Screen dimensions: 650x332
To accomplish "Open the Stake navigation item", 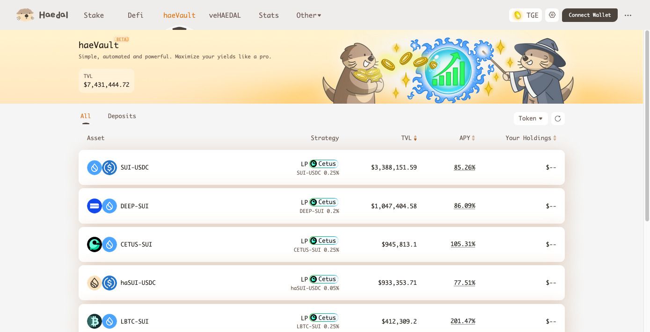I will click(94, 15).
